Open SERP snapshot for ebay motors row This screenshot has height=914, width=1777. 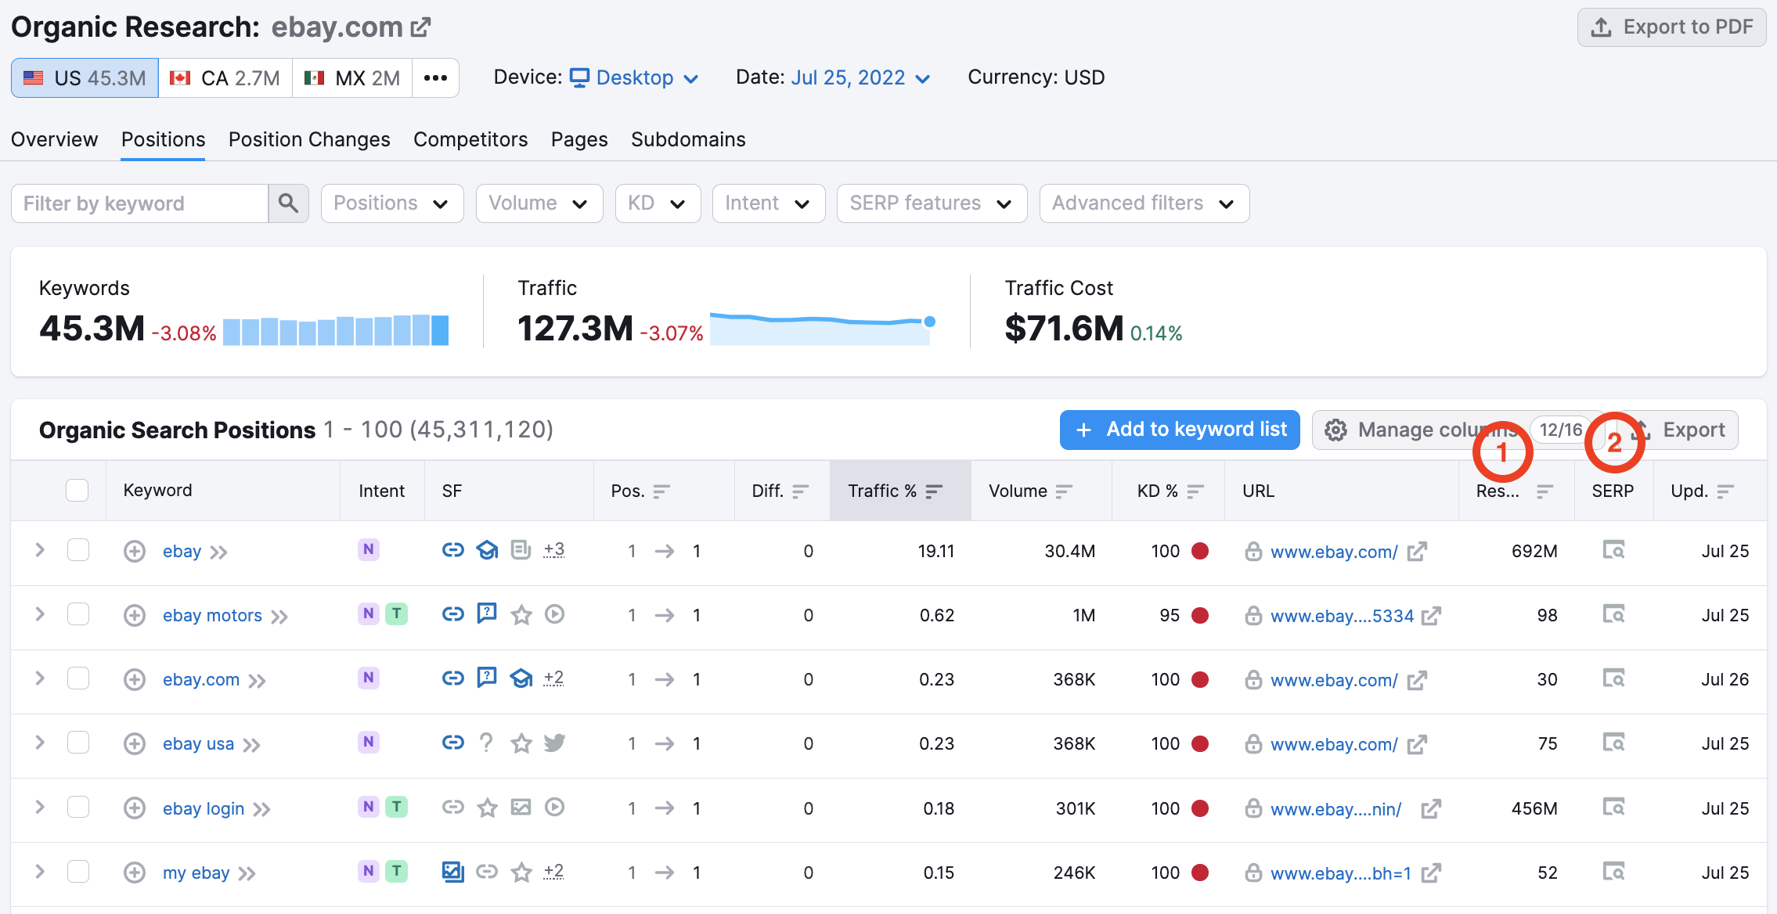click(1613, 614)
